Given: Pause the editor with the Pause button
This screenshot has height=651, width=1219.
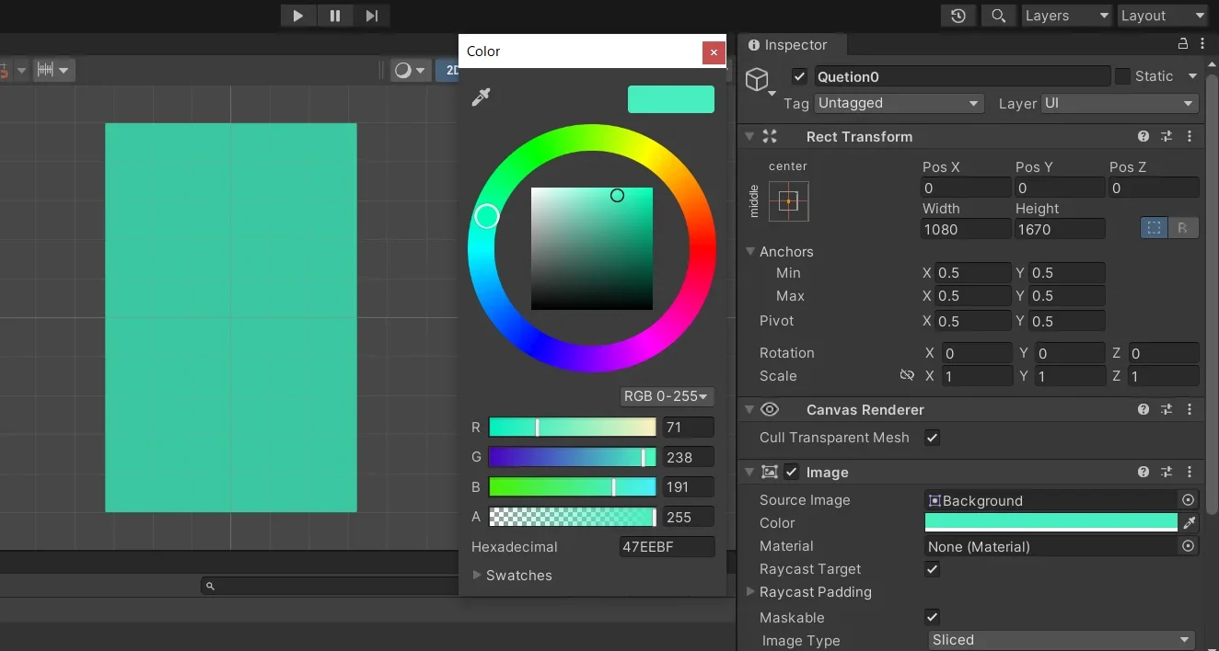Looking at the screenshot, I should (335, 16).
